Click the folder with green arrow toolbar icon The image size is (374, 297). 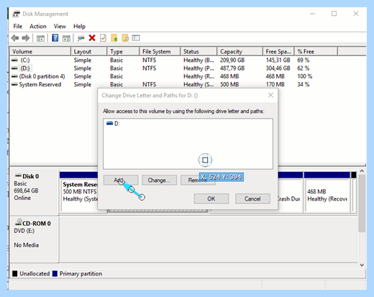point(114,38)
